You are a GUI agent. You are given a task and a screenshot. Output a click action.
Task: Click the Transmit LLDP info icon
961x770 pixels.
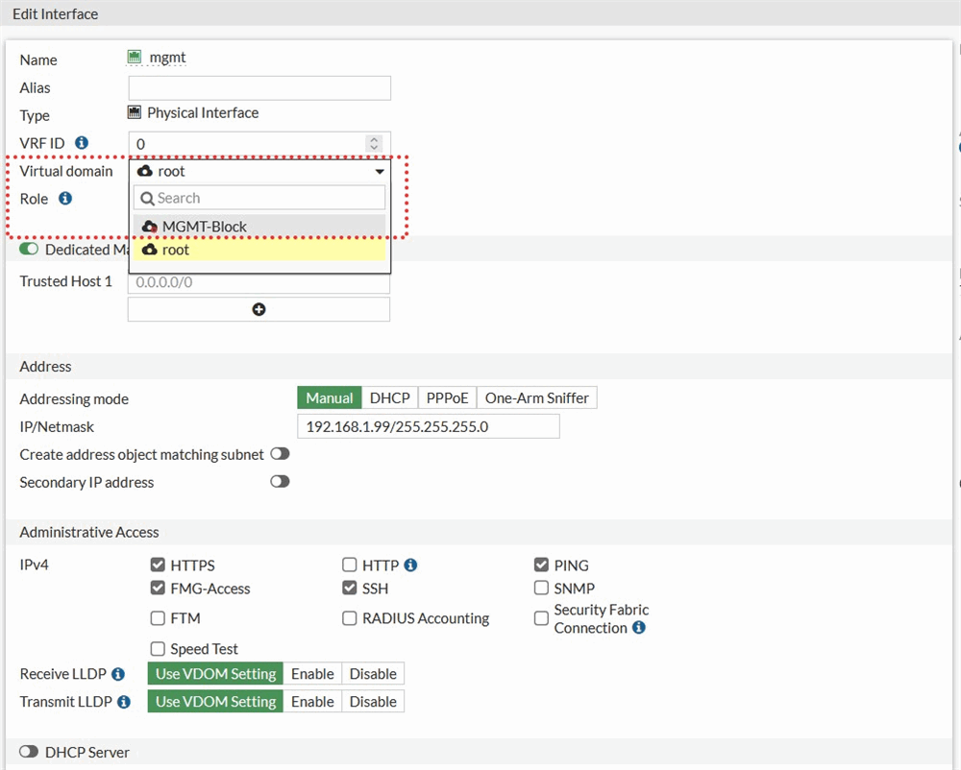click(124, 703)
